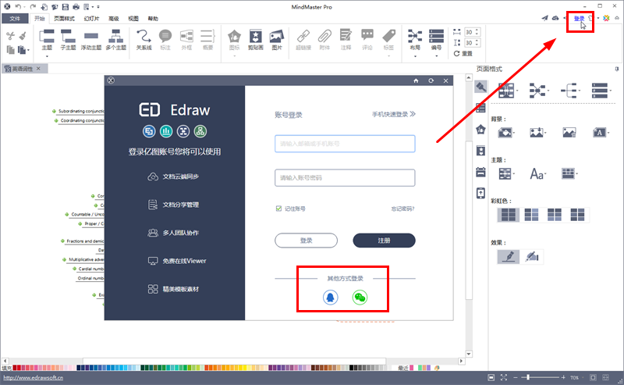
Task: Click the account password input field
Action: [345, 178]
